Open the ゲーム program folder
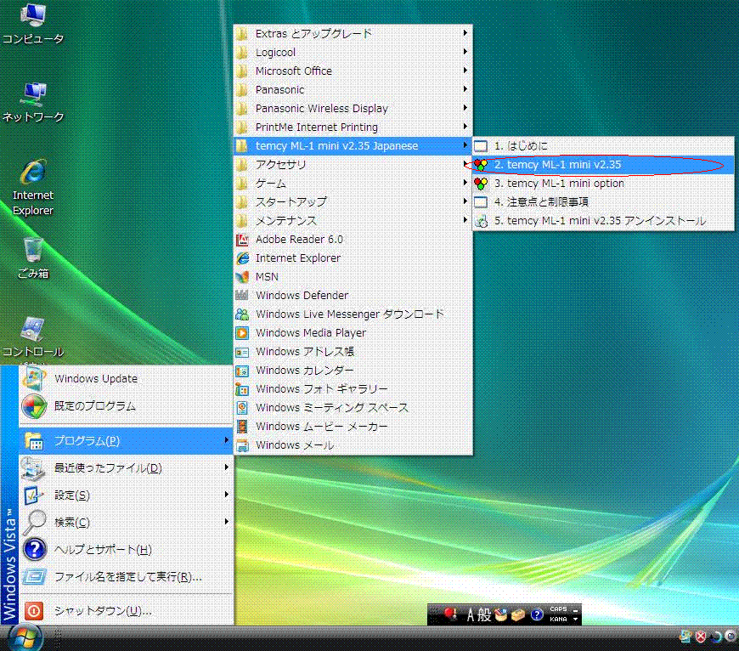Image resolution: width=739 pixels, height=651 pixels. click(x=353, y=184)
